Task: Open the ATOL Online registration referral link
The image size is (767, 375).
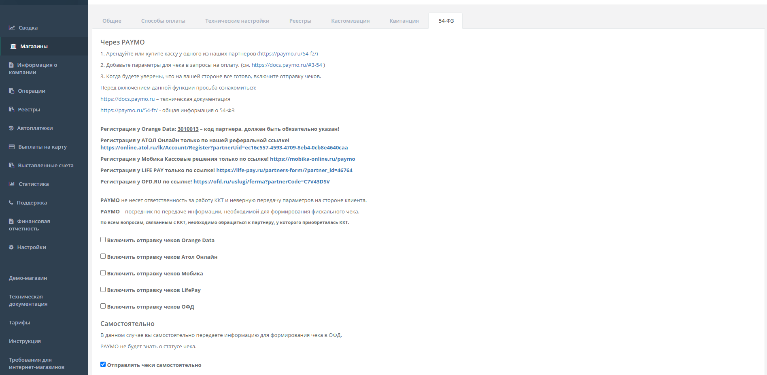Action: point(224,148)
